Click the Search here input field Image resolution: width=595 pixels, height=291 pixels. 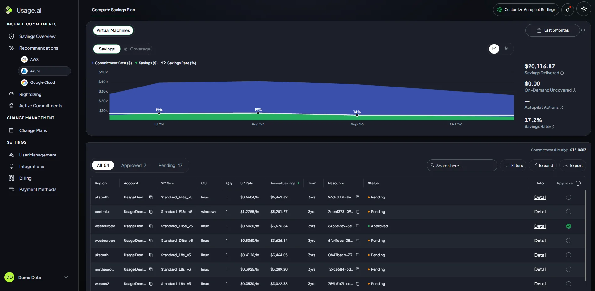[462, 165]
